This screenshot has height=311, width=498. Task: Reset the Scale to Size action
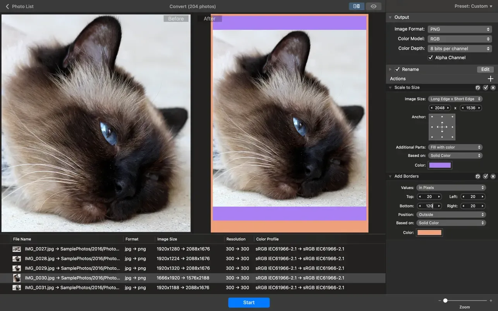(x=478, y=88)
